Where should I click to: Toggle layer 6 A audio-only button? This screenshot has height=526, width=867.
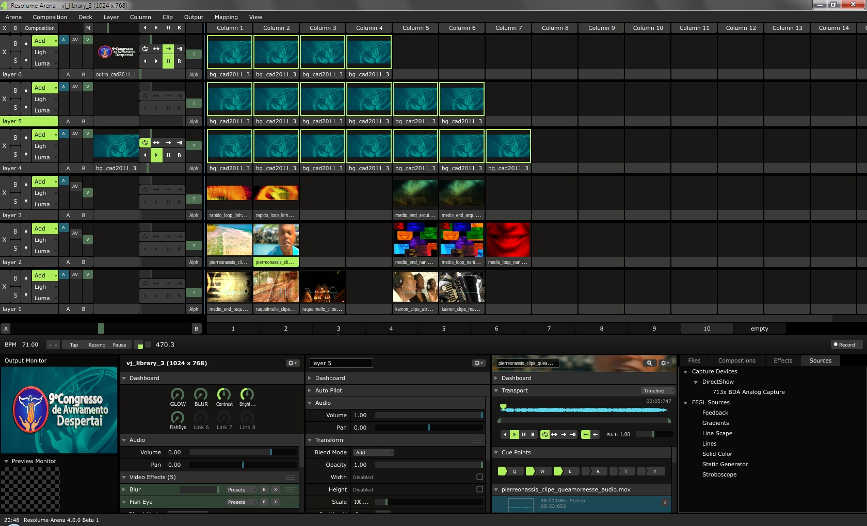coord(63,40)
